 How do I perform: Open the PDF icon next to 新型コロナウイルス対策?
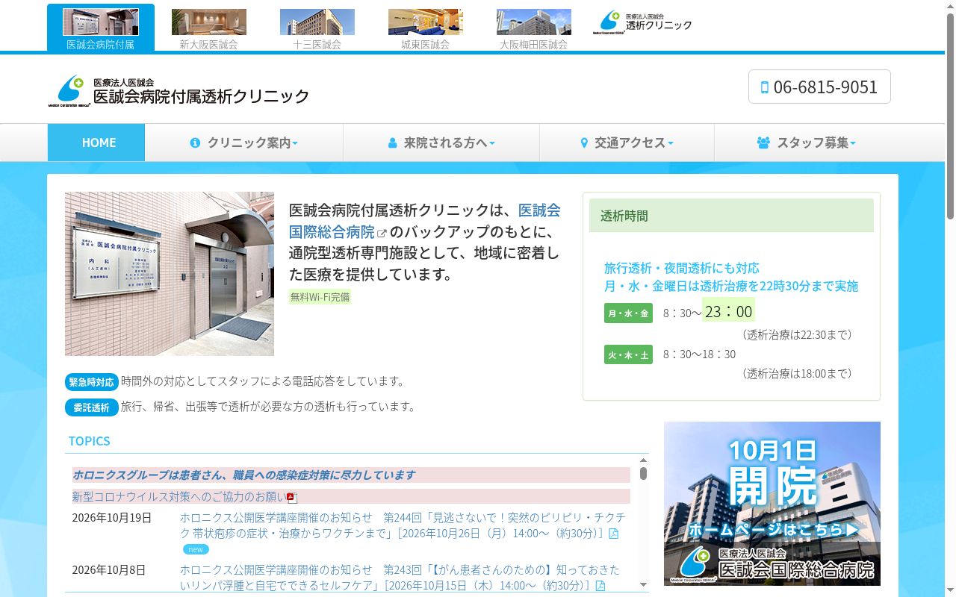(x=291, y=497)
